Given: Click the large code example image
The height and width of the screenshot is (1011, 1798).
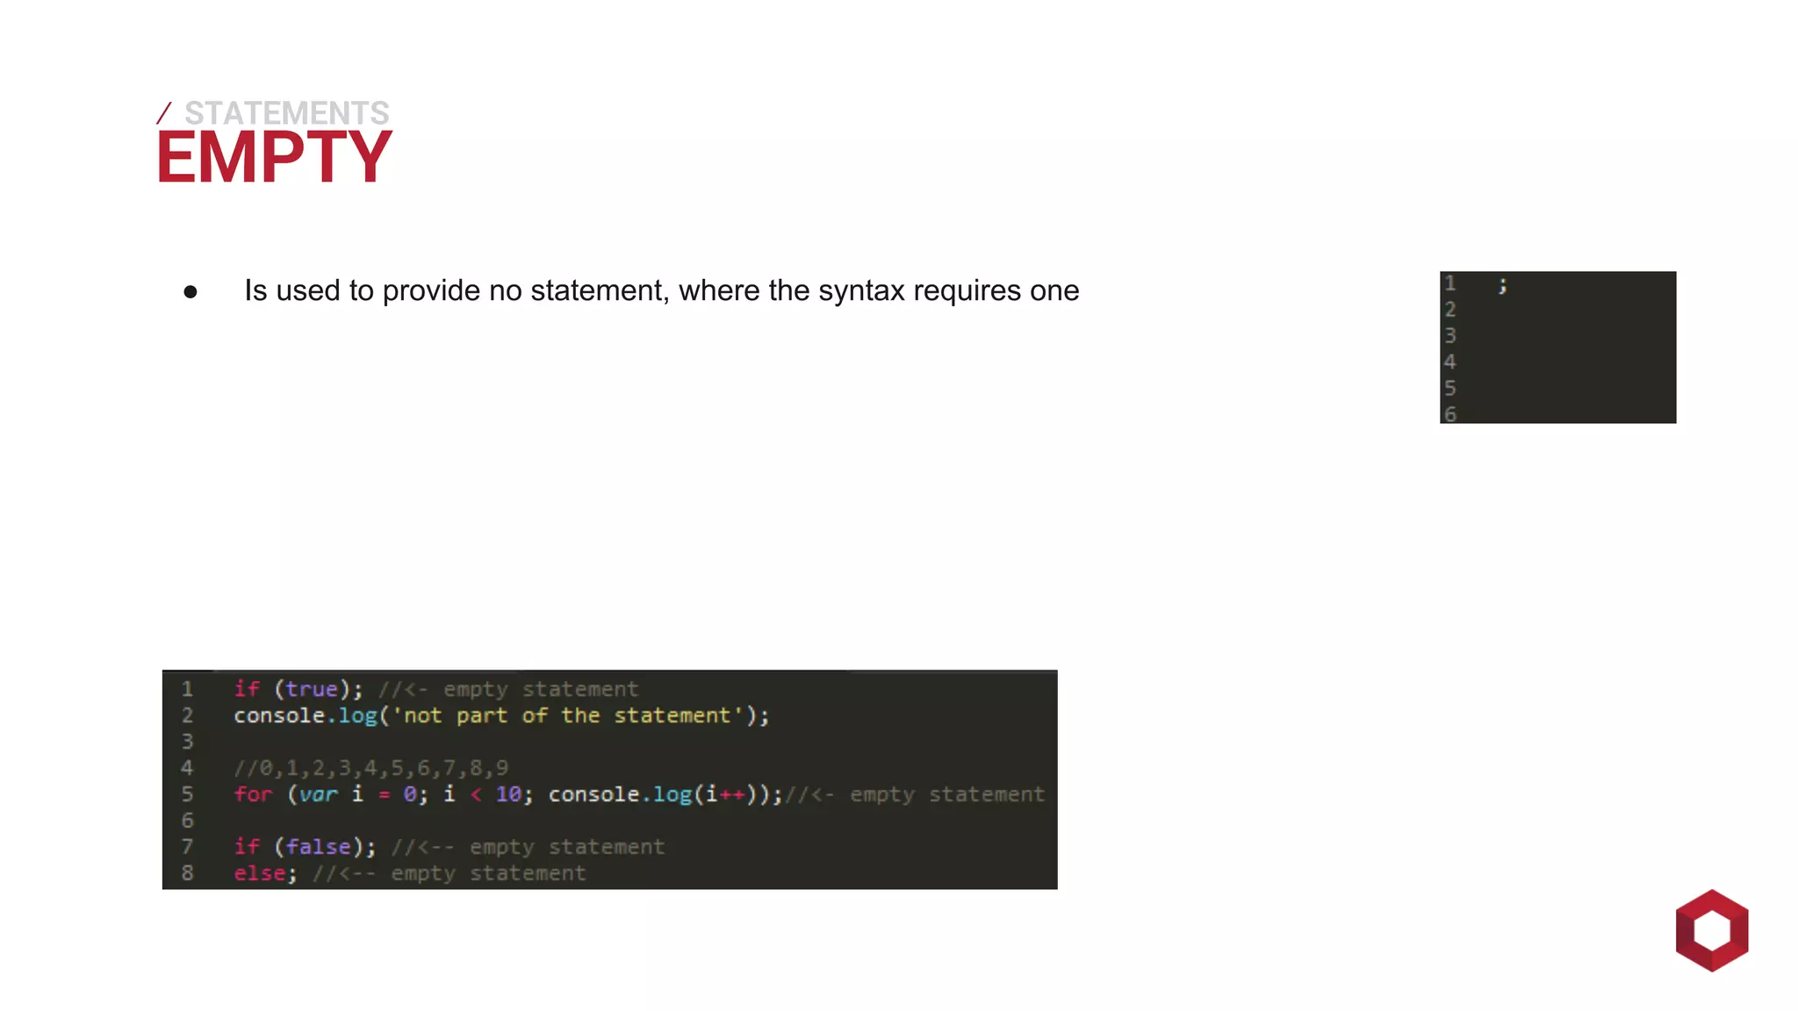Looking at the screenshot, I should coord(609,779).
